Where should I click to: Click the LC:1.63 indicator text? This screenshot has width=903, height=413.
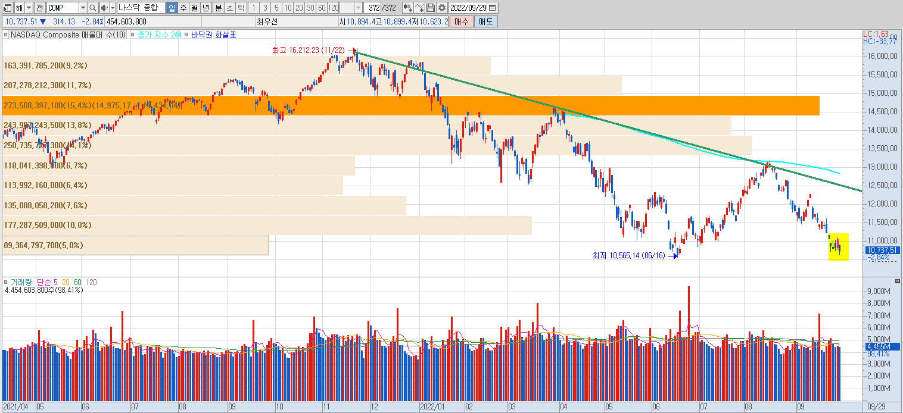coord(876,34)
